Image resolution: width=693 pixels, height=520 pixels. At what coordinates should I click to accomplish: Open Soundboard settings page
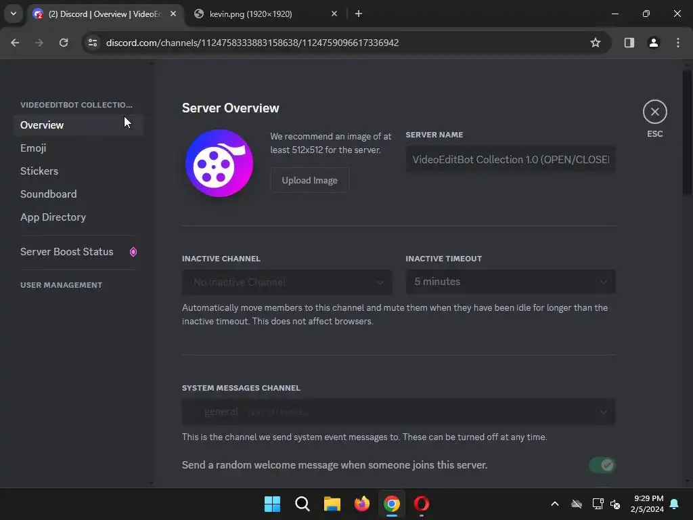79,194
